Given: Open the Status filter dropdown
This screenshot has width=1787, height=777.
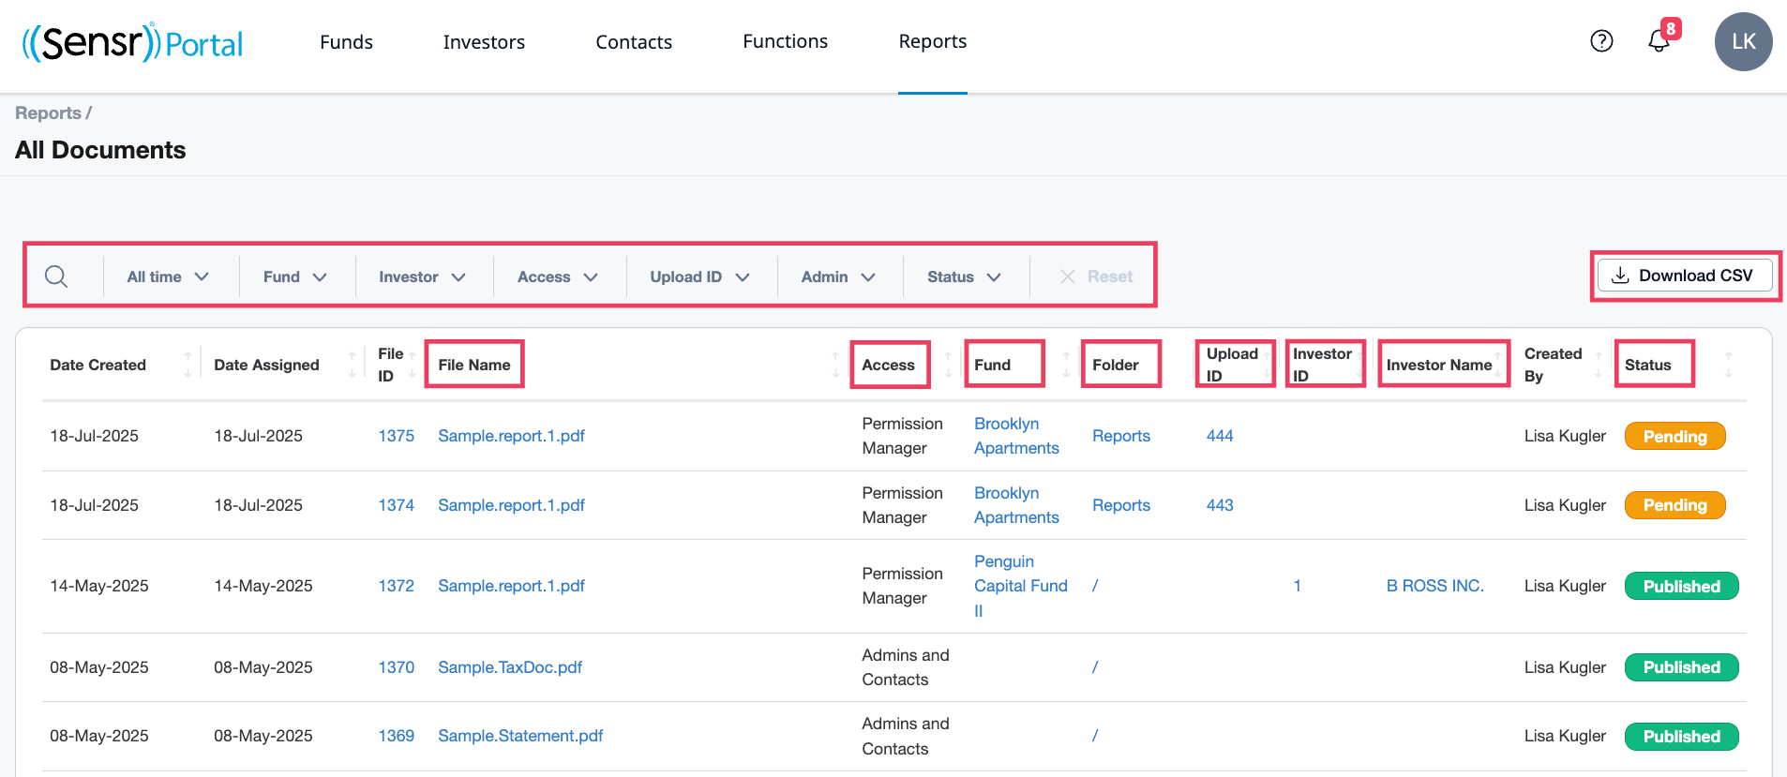Looking at the screenshot, I should [x=964, y=276].
